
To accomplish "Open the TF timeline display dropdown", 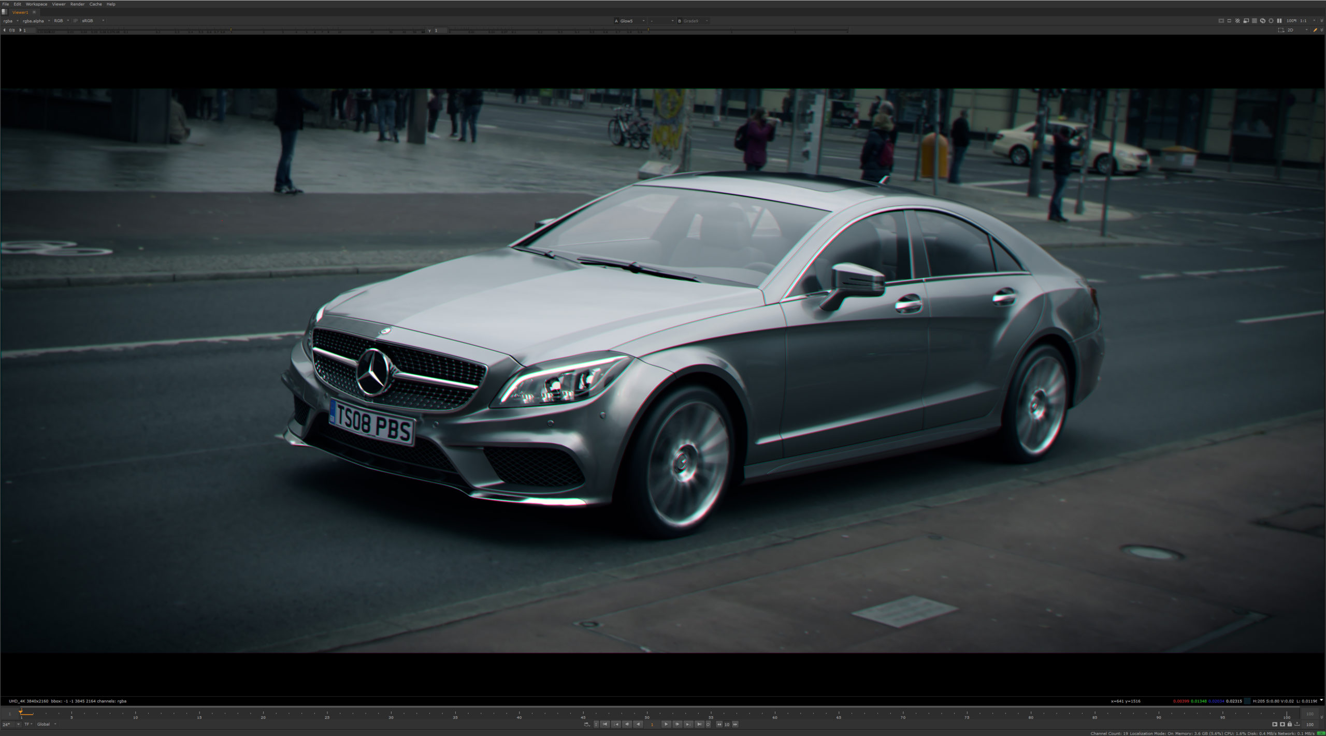I will (28, 724).
